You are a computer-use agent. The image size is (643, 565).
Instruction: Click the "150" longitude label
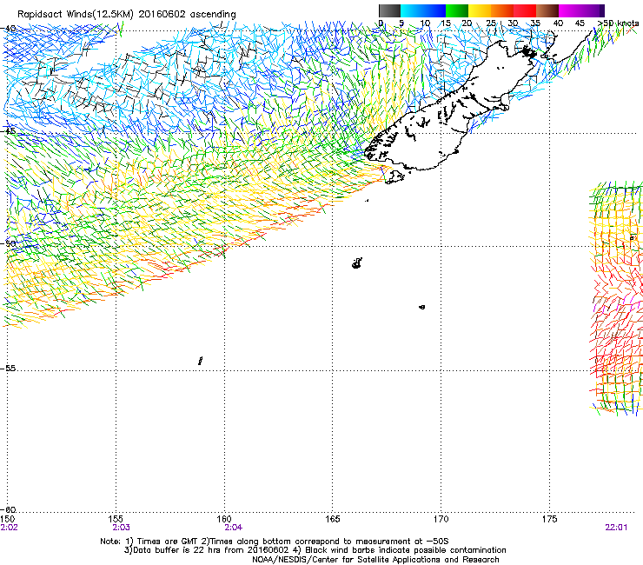(7, 519)
